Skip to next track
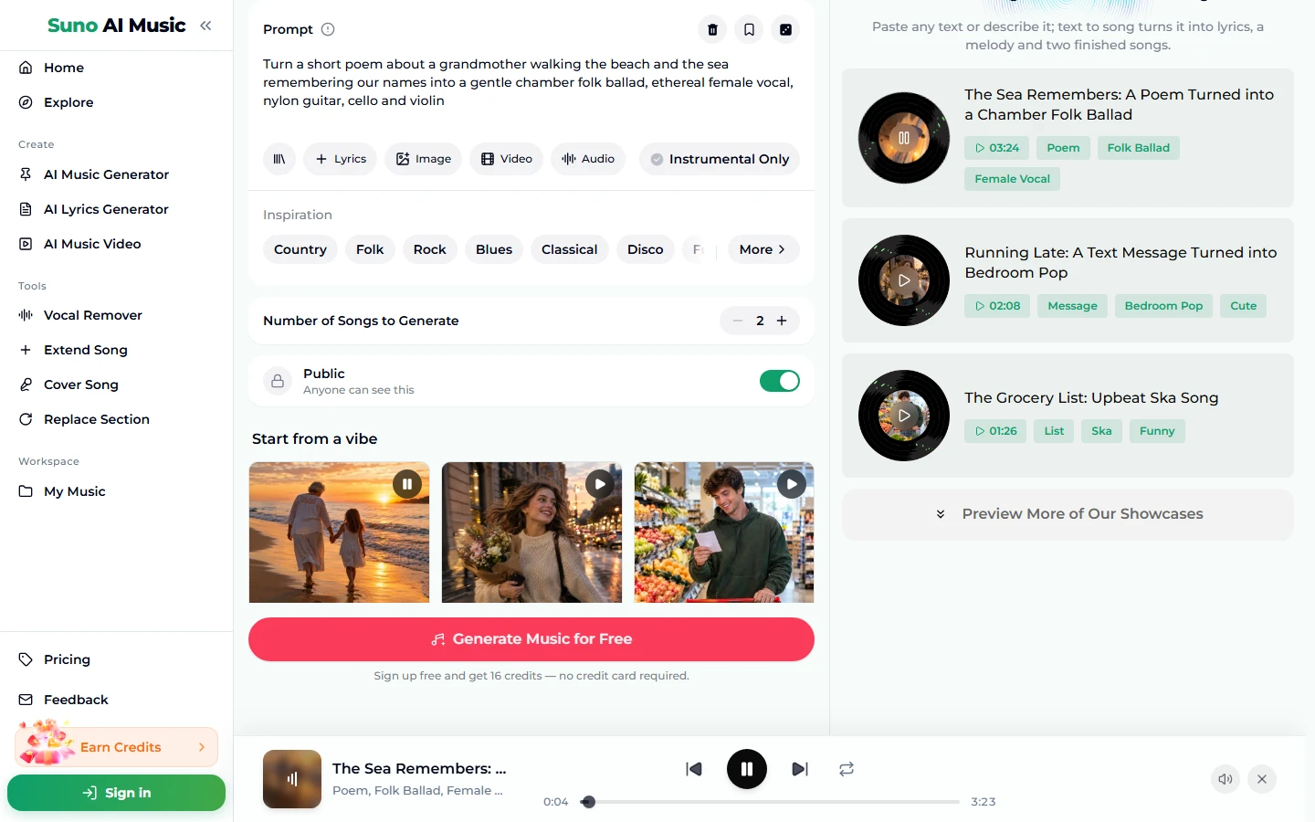Image resolution: width=1315 pixels, height=822 pixels. 800,769
